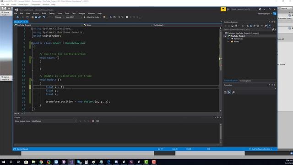Expand the References node
The image size is (293, 165).
point(228,38)
